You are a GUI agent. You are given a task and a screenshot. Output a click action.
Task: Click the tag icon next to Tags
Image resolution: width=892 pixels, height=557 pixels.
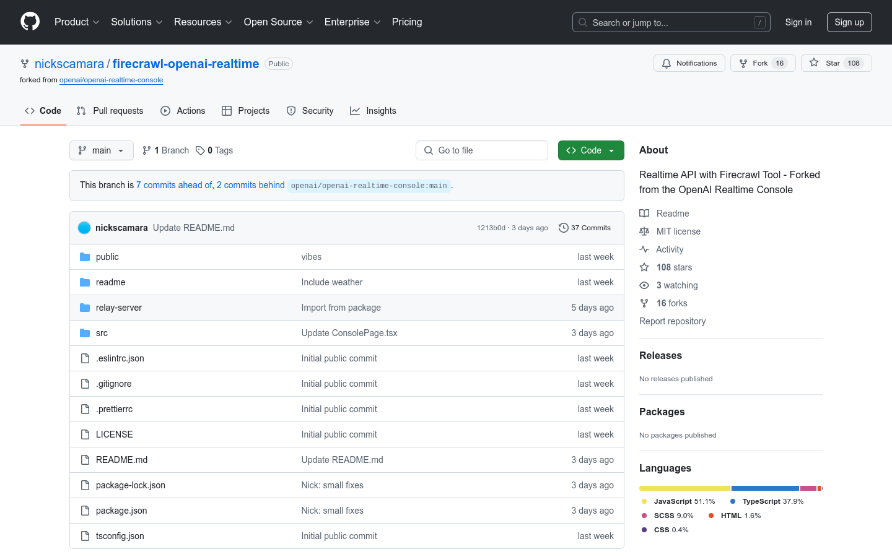coord(200,150)
